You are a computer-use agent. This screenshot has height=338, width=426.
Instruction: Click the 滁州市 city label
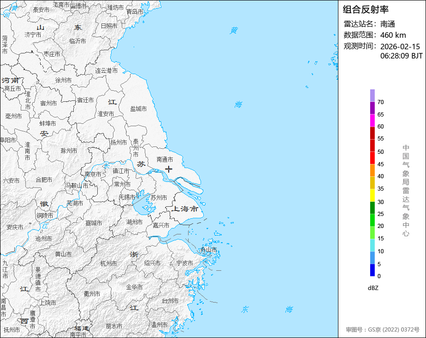pyautogui.click(x=69, y=151)
